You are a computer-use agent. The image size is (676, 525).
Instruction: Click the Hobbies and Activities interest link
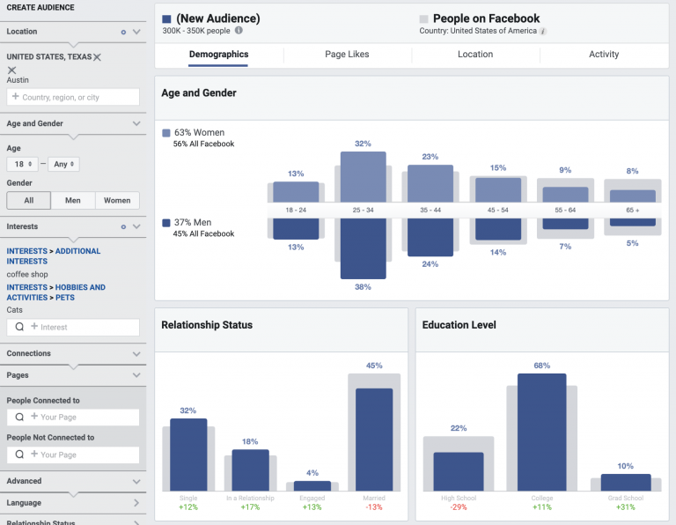(55, 292)
